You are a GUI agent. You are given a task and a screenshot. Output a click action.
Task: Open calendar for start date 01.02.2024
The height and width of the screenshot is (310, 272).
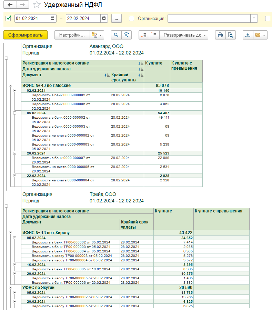click(x=53, y=18)
